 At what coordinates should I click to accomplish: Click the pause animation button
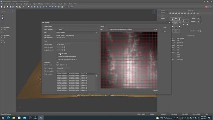(x=174, y=31)
